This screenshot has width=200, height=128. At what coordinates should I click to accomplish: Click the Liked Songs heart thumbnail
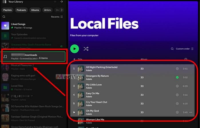click(5, 26)
